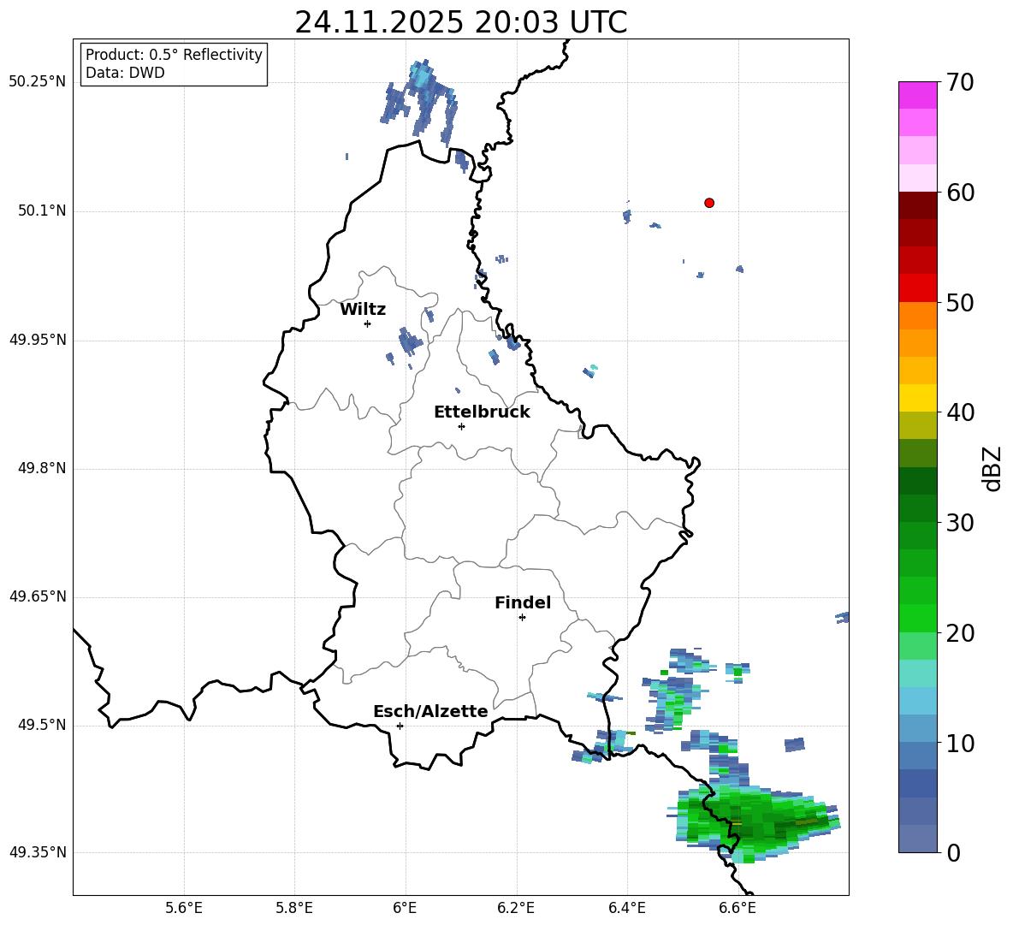Click the 6°E longitude label
The image size is (1013, 925).
[x=405, y=909]
